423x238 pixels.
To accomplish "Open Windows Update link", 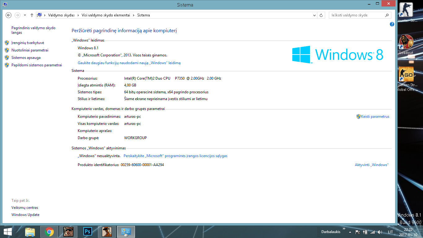I will pyautogui.click(x=25, y=215).
